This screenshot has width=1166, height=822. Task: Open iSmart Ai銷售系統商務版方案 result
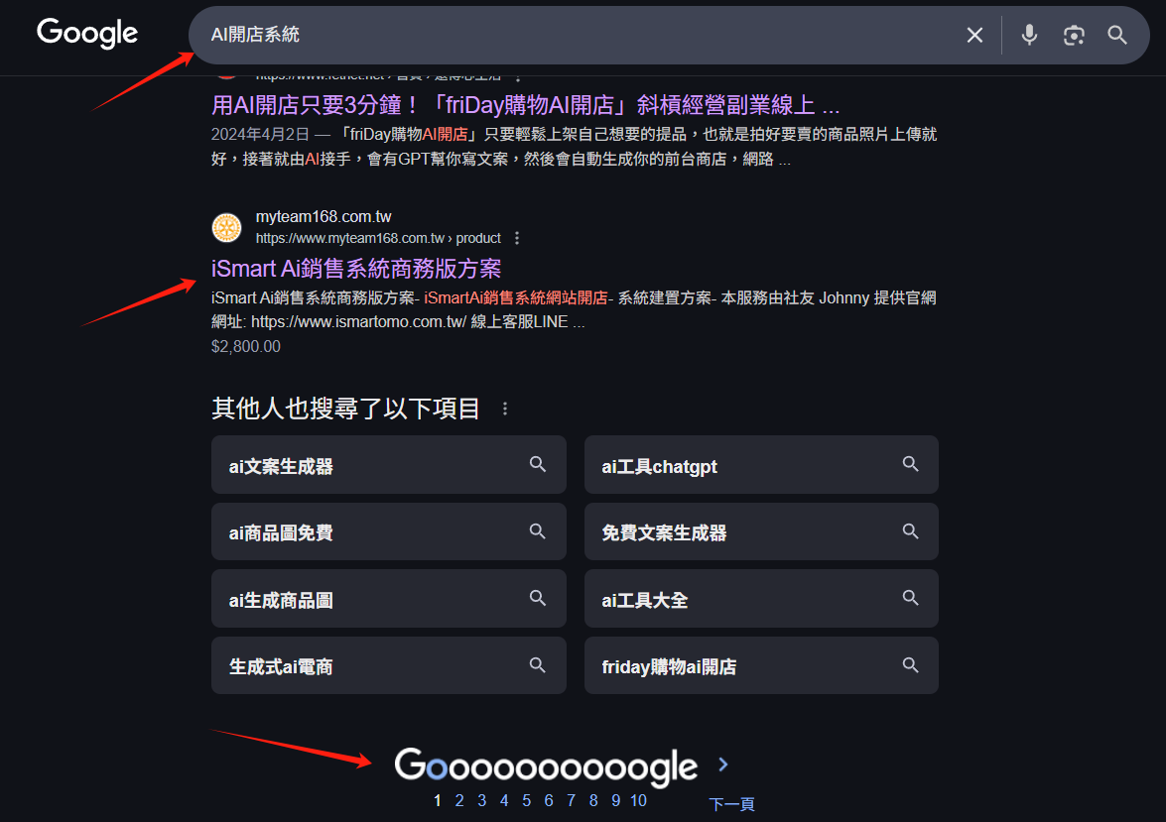[x=356, y=269]
